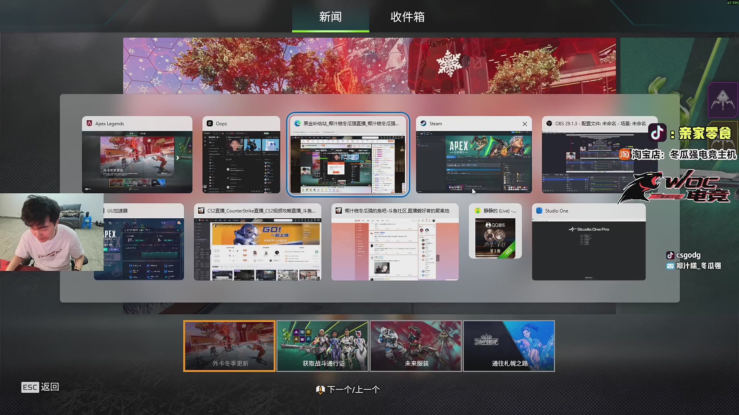Click Edge icon on 黑金补给站 window
The width and height of the screenshot is (739, 415).
tap(298, 123)
